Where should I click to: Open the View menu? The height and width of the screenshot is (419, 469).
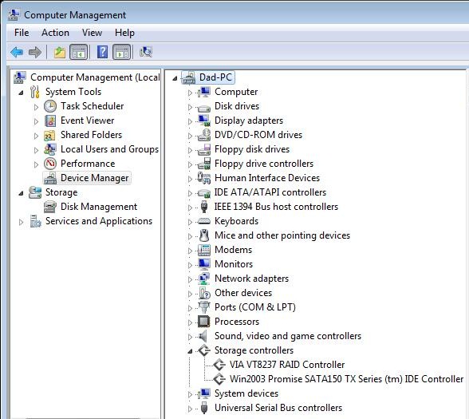[93, 33]
